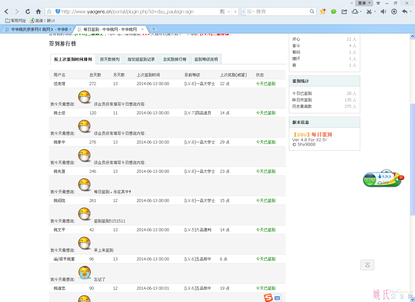Expand the scissors screenshot tool dropdown arrow
This screenshot has width=415, height=302.
[x=375, y=12]
